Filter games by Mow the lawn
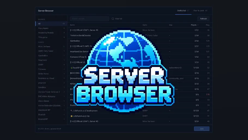This screenshot has width=248, height=140. [x=51, y=46]
